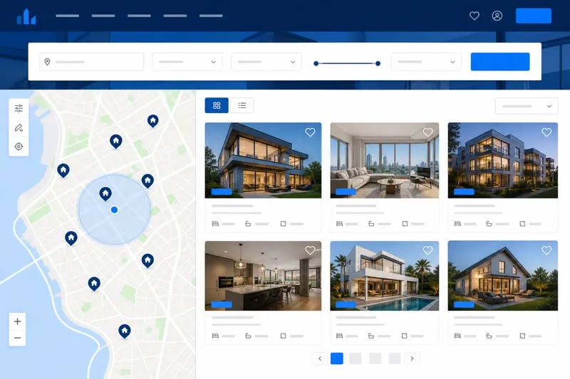Favorite the apartment building listing
The image size is (570, 379).
[x=546, y=132]
